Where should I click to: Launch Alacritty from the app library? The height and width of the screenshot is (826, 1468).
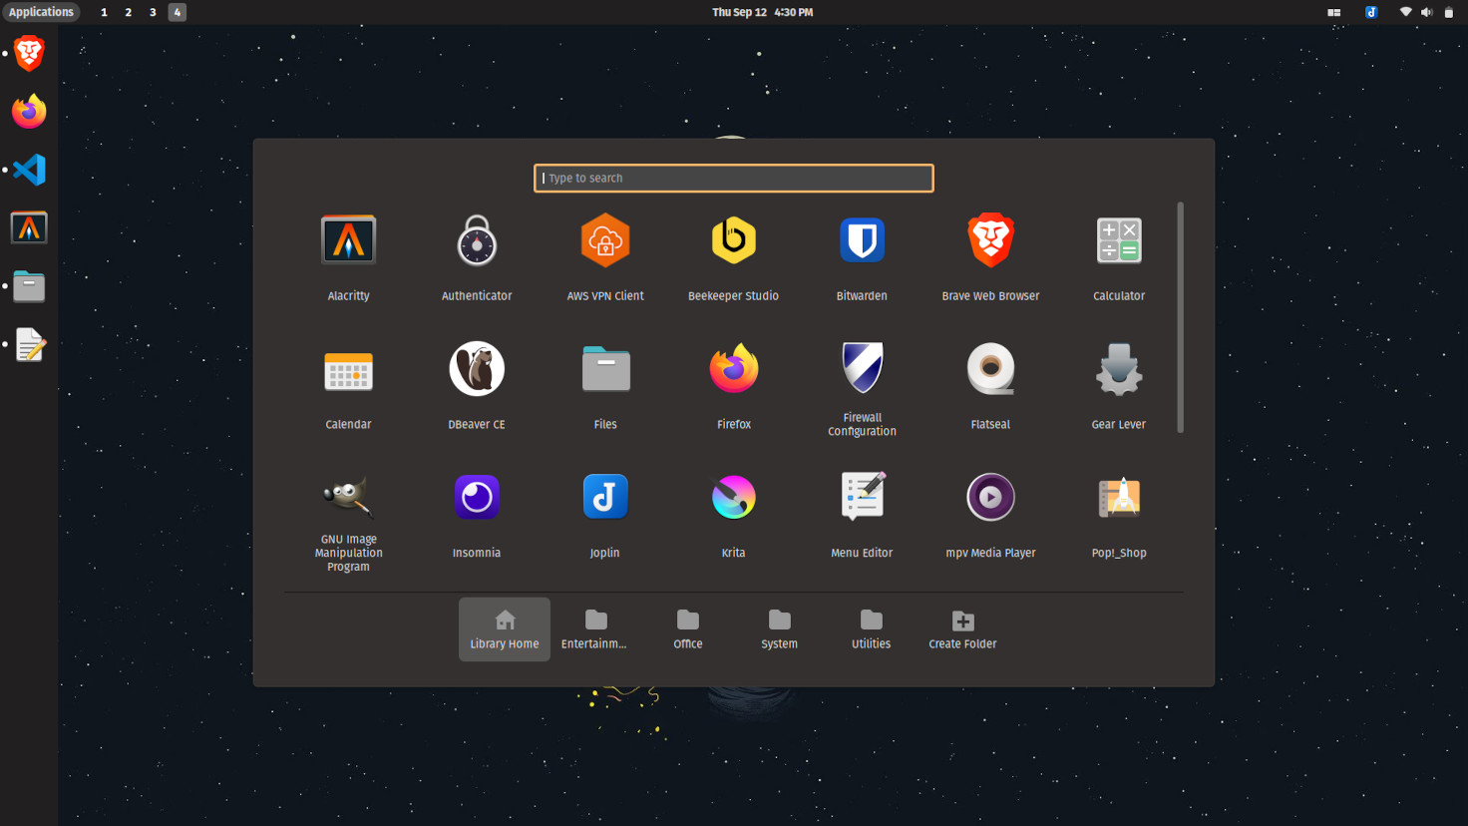[x=348, y=240]
